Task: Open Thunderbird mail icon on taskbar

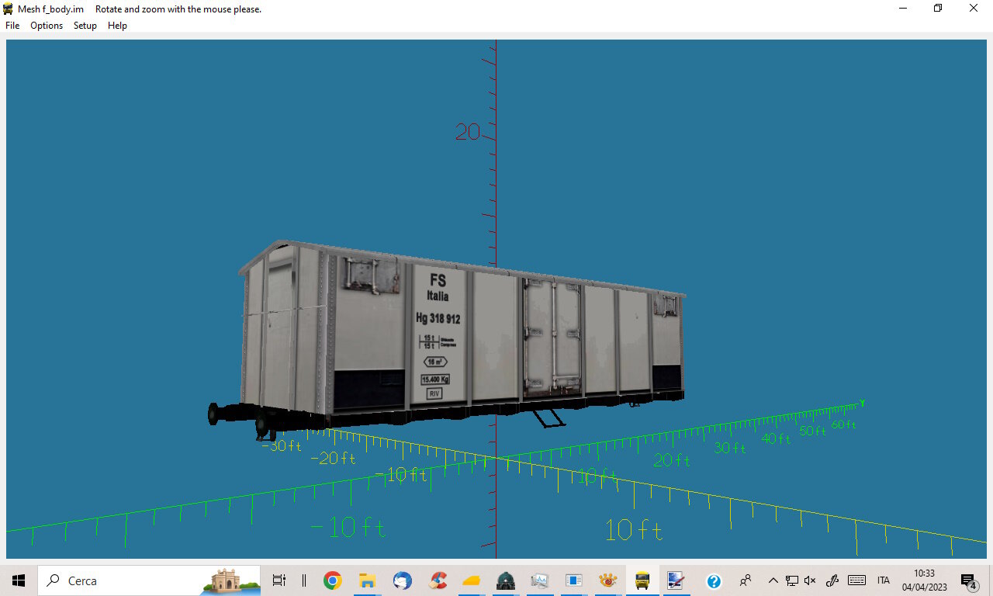Action: [402, 580]
